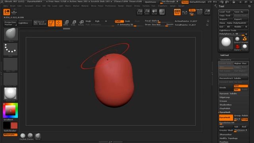The height and width of the screenshot is (143, 254).
Task: Open the Preferences menu
Action: click(x=110, y=6)
